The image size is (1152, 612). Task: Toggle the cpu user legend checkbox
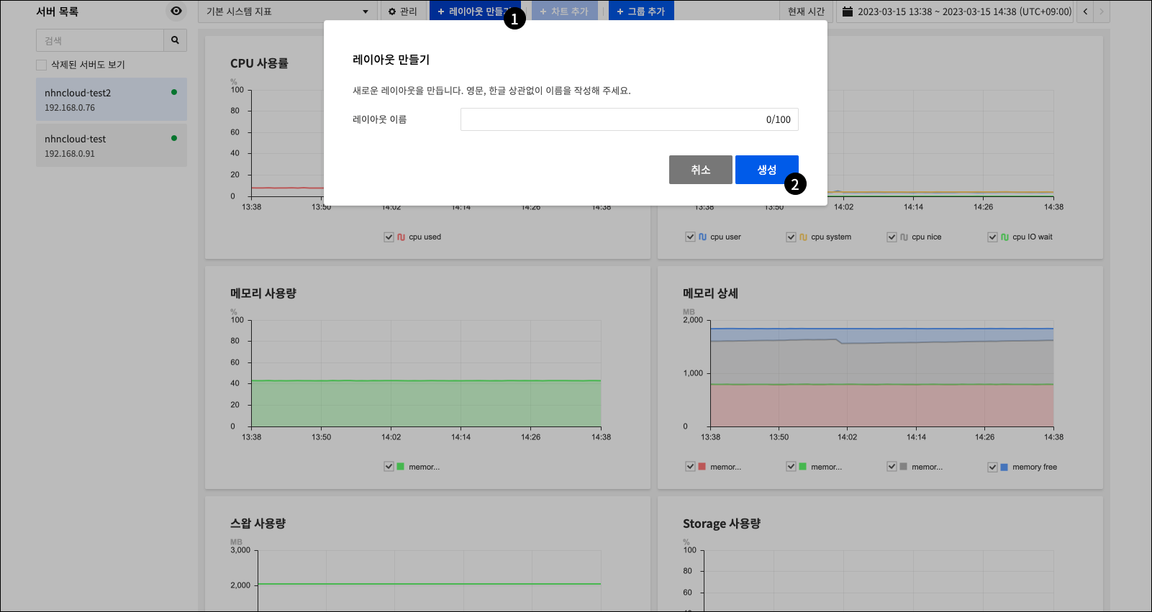(x=690, y=237)
